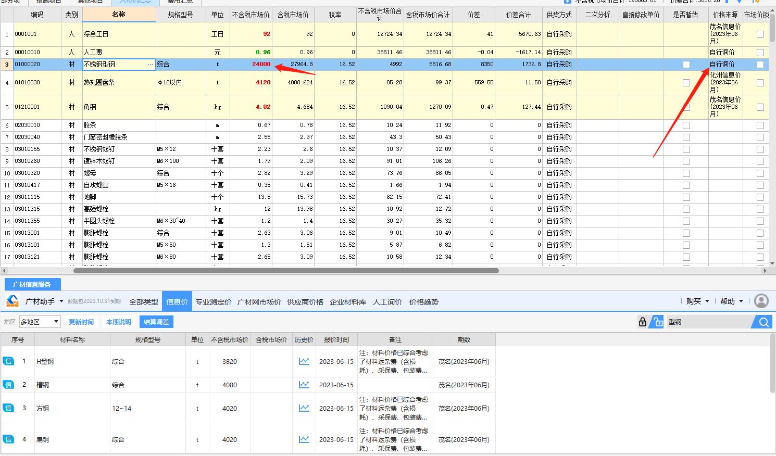
Task: Click the 本期说明 button
Action: pos(119,322)
